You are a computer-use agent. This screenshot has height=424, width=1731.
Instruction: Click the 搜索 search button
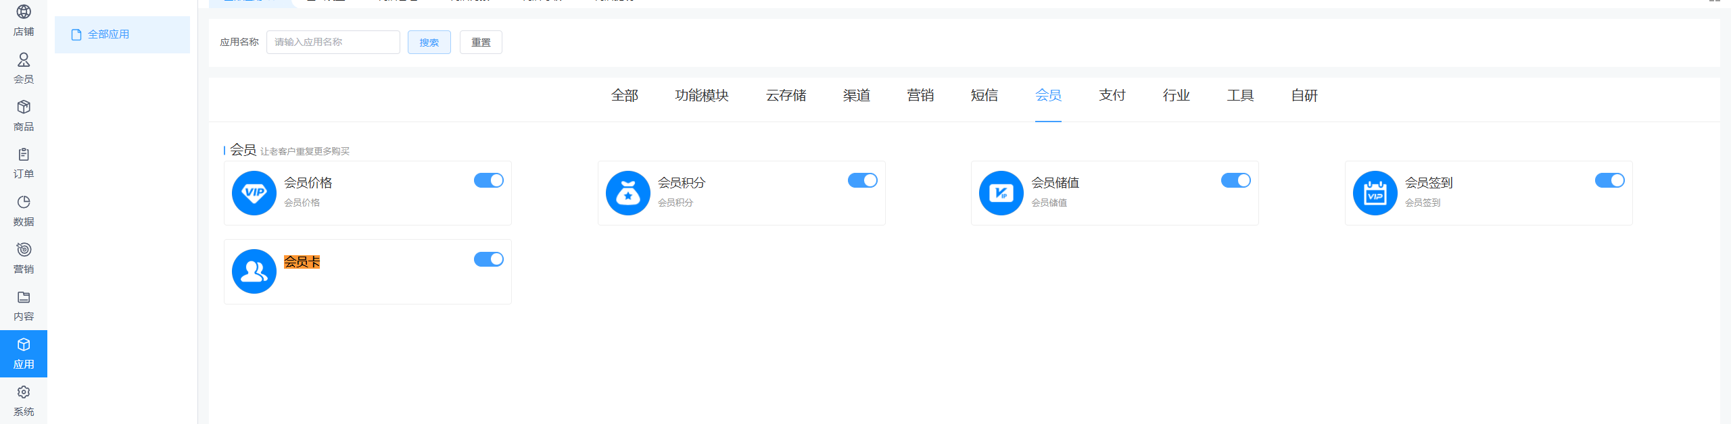[x=429, y=43]
